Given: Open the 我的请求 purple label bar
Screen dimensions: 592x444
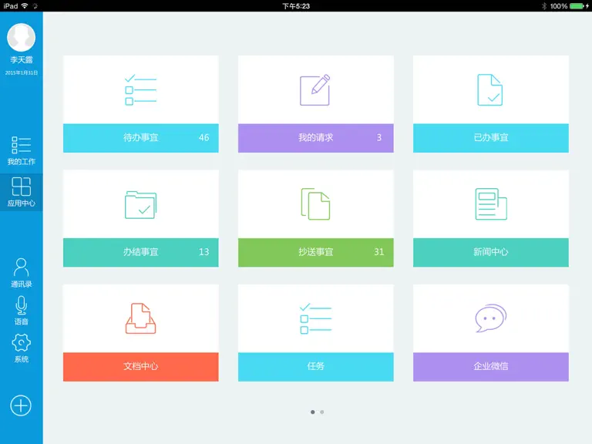Looking at the screenshot, I should (x=315, y=138).
